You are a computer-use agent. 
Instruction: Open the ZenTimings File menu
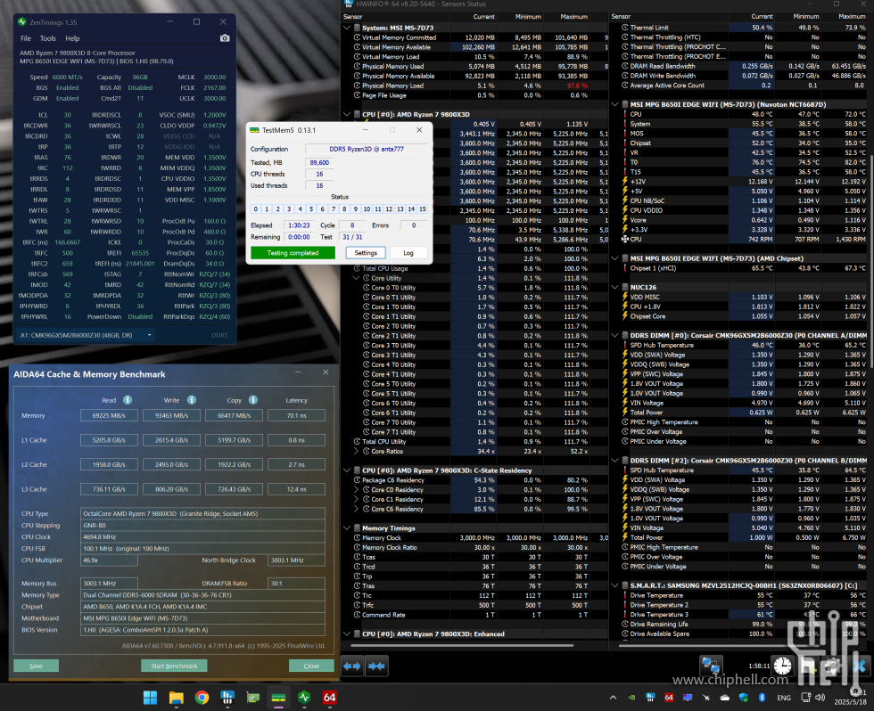pos(26,38)
